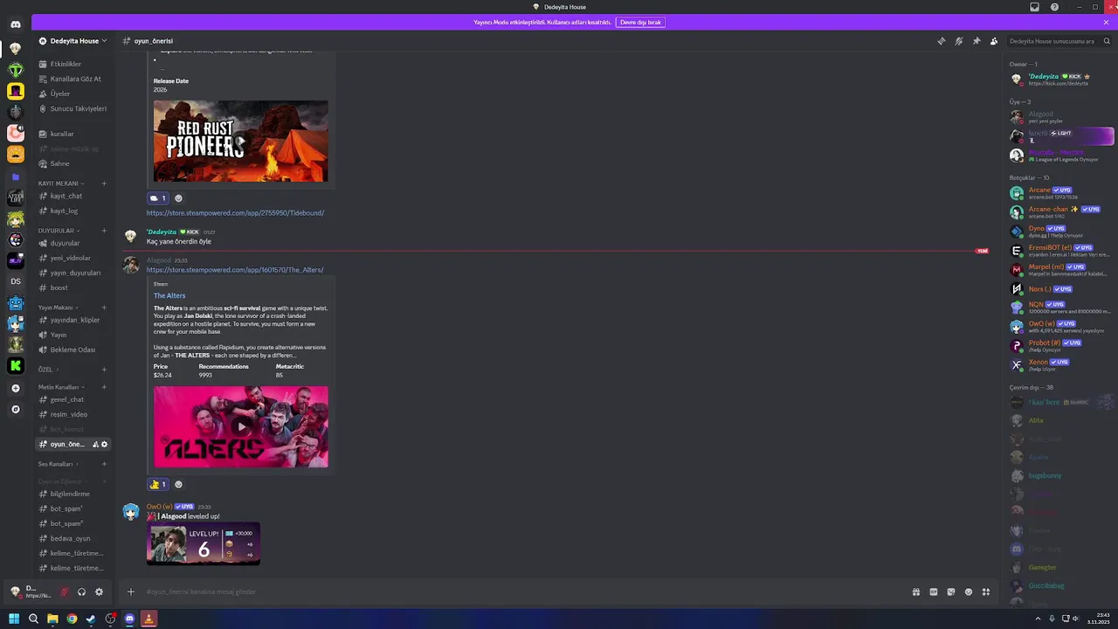
Task: Open pinned messages icon in header
Action: click(x=976, y=41)
